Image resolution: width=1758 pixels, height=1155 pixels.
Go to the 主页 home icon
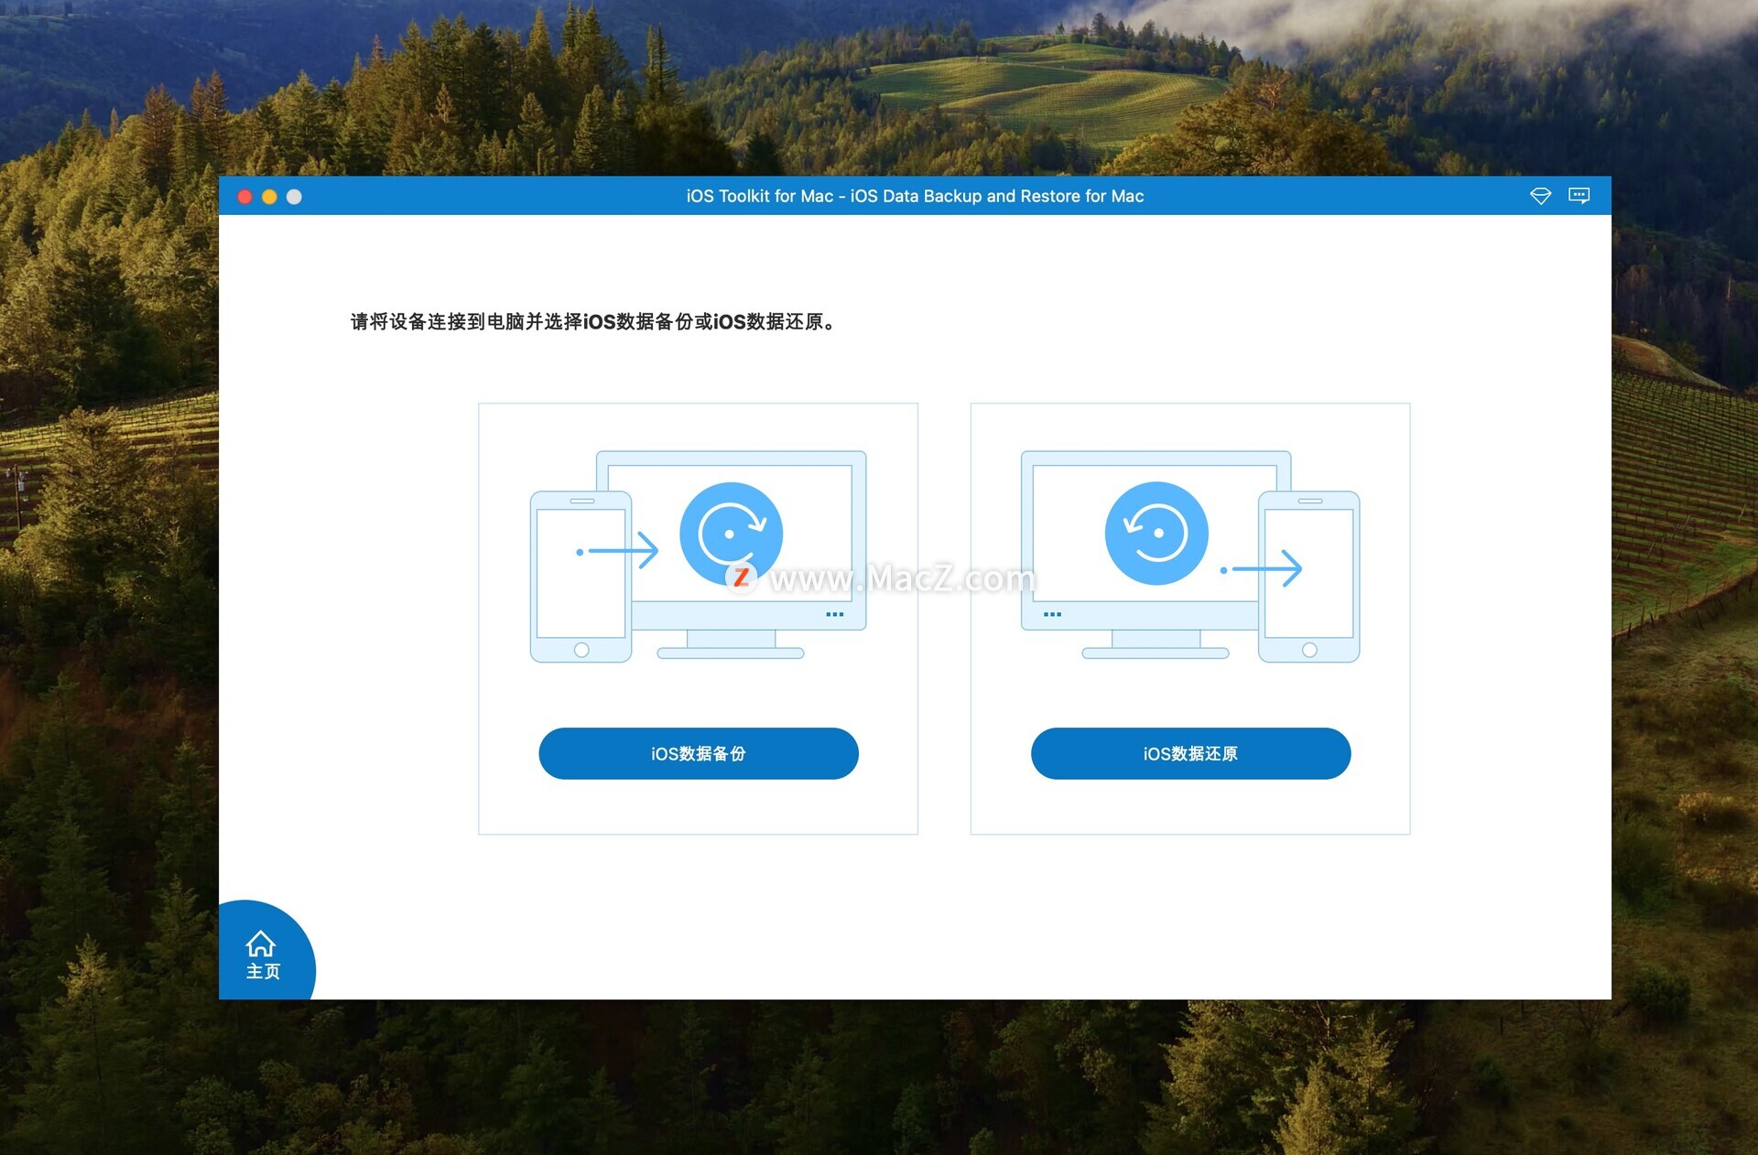tap(262, 955)
